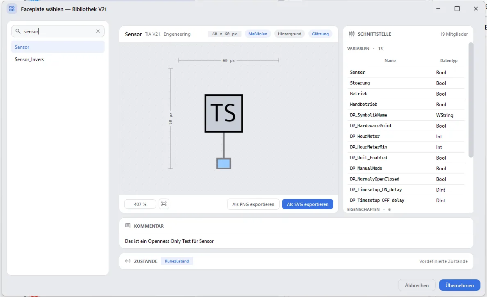Click Abbrechen to cancel the dialog

point(417,285)
